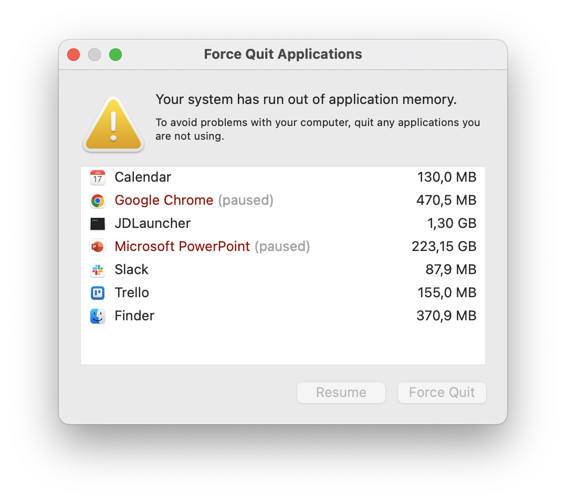The image size is (566, 502).
Task: Select the Calendar row in the list
Action: click(283, 177)
